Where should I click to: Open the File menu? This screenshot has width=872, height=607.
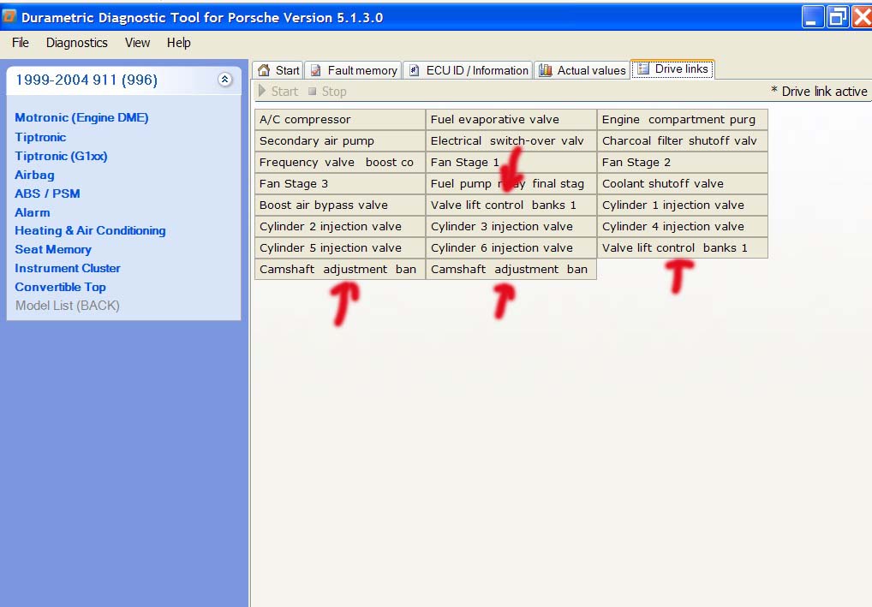(21, 43)
